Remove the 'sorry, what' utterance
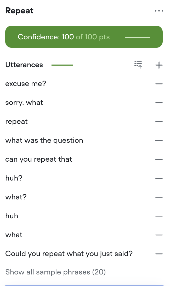This screenshot has height=286, width=170. 159,103
